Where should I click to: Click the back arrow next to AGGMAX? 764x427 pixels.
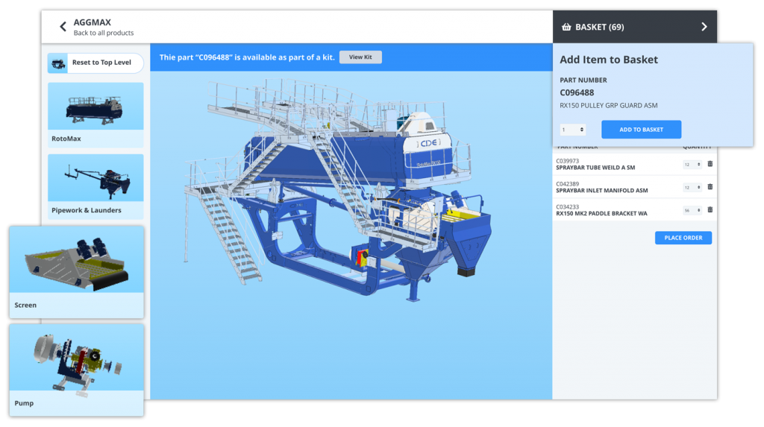click(63, 28)
